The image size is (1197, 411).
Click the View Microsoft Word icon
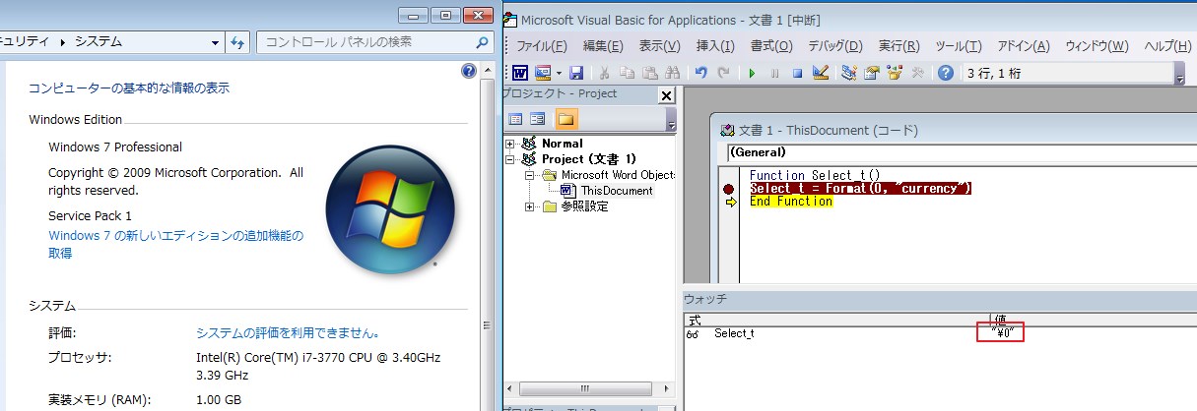tap(519, 73)
